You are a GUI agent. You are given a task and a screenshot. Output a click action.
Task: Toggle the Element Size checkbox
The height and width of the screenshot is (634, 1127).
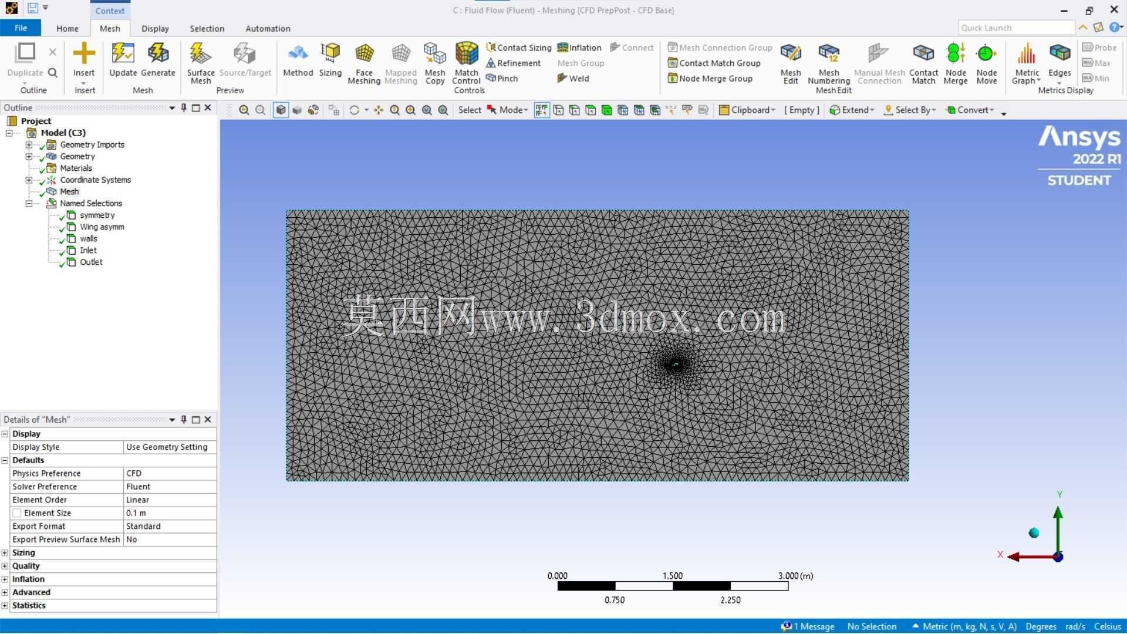pos(17,513)
